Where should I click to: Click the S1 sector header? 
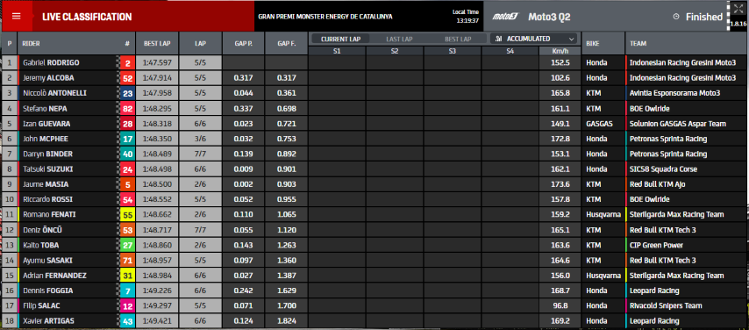[338, 51]
